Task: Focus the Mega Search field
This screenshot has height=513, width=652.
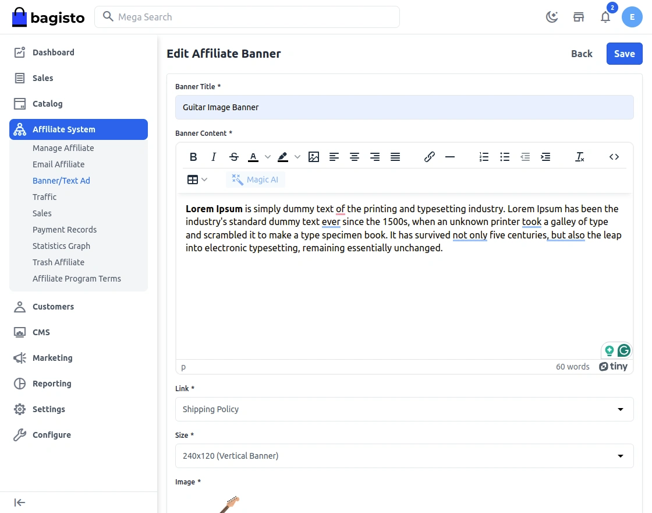Action: [x=247, y=17]
